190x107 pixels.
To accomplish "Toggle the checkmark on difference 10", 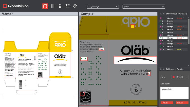I will [183, 44].
